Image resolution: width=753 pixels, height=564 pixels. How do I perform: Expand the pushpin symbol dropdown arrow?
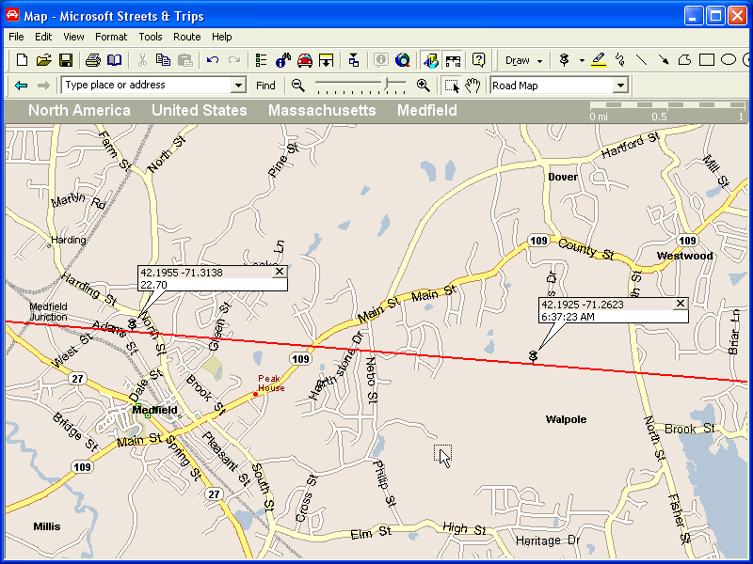point(582,60)
